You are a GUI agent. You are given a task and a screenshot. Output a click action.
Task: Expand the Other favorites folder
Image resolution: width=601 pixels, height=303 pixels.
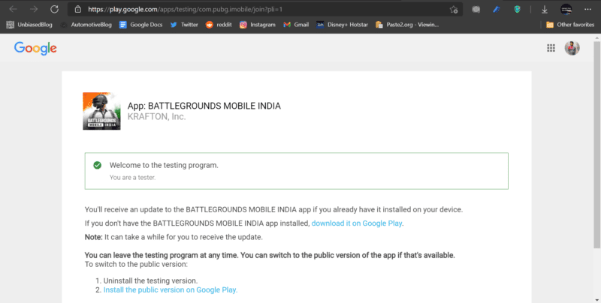click(x=570, y=25)
